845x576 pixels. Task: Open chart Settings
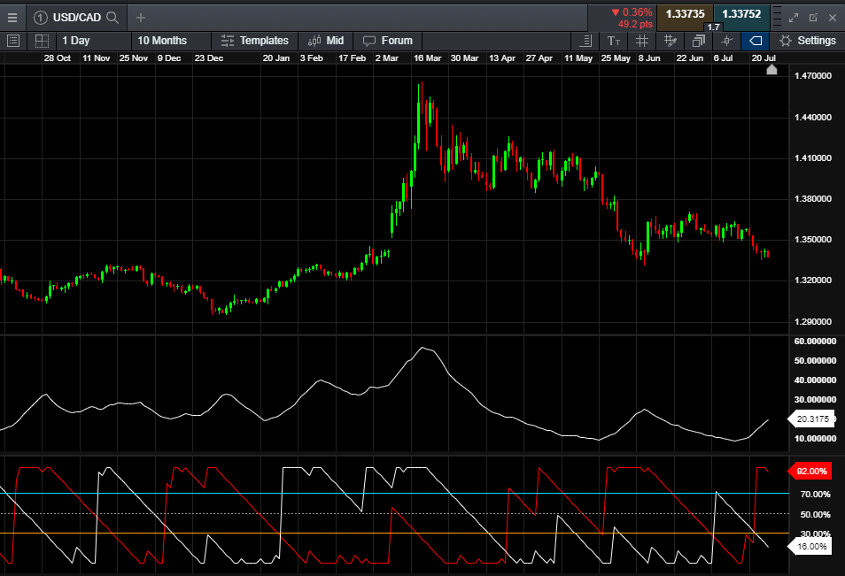pyautogui.click(x=807, y=41)
